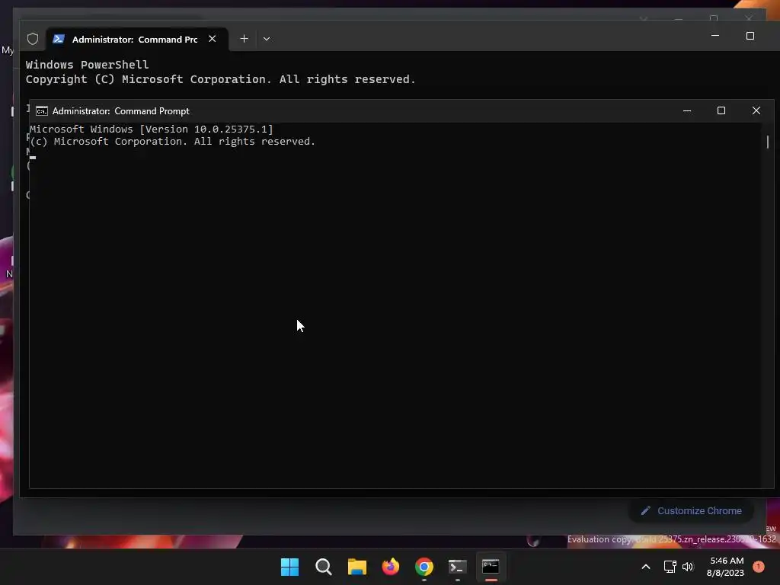Click the Command Prompt window title text
The image size is (780, 585).
121,111
